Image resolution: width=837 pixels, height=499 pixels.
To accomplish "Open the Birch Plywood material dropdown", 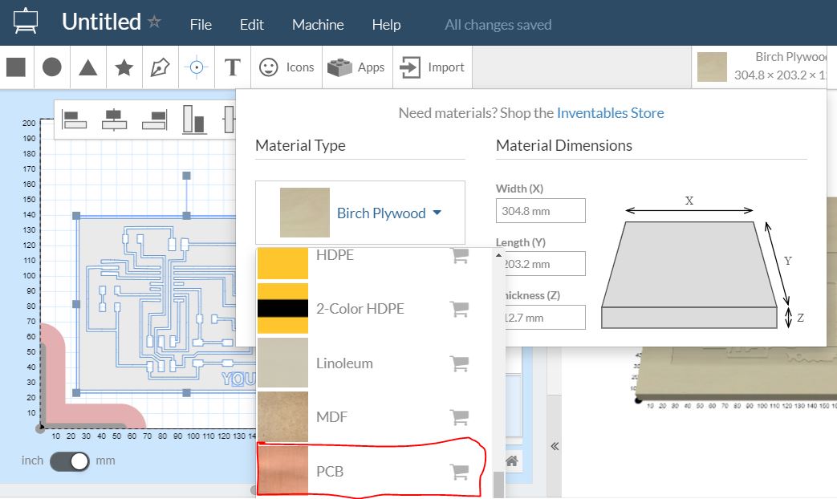I will click(360, 213).
